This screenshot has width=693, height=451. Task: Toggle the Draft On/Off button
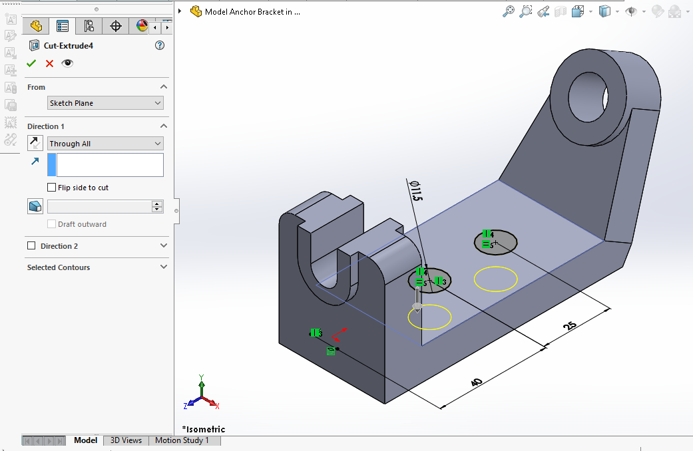[x=35, y=206]
